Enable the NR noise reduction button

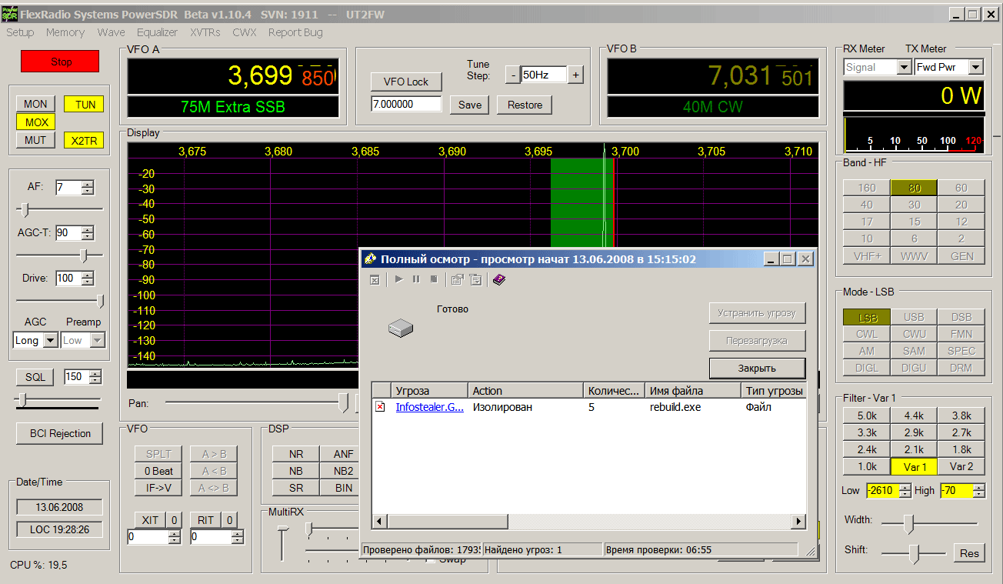pyautogui.click(x=296, y=454)
